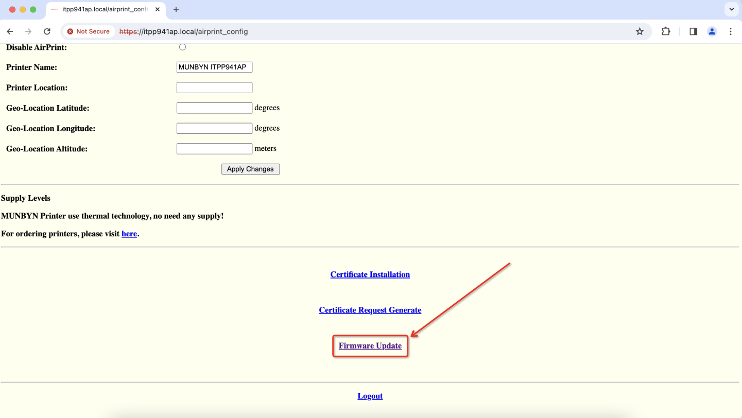The height and width of the screenshot is (418, 742).
Task: Follow the 'here' ordering link
Action: pos(129,234)
